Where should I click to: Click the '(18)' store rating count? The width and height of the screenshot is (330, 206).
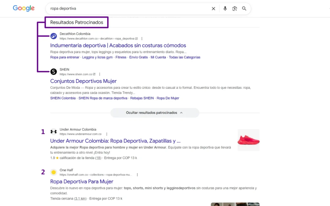click(98, 158)
